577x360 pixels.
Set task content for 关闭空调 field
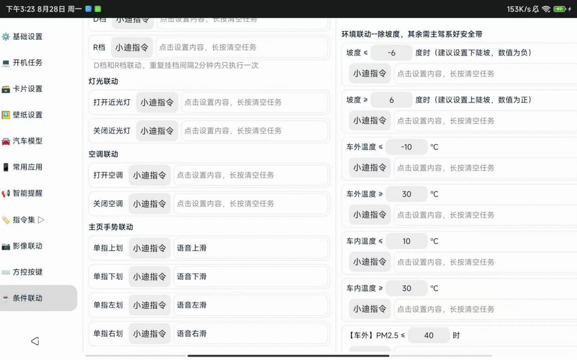[251, 204]
